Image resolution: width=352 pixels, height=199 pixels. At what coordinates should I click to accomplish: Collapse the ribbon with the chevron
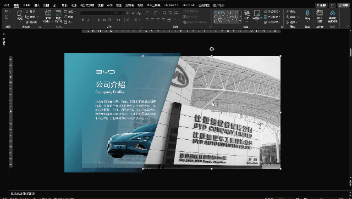click(x=347, y=26)
